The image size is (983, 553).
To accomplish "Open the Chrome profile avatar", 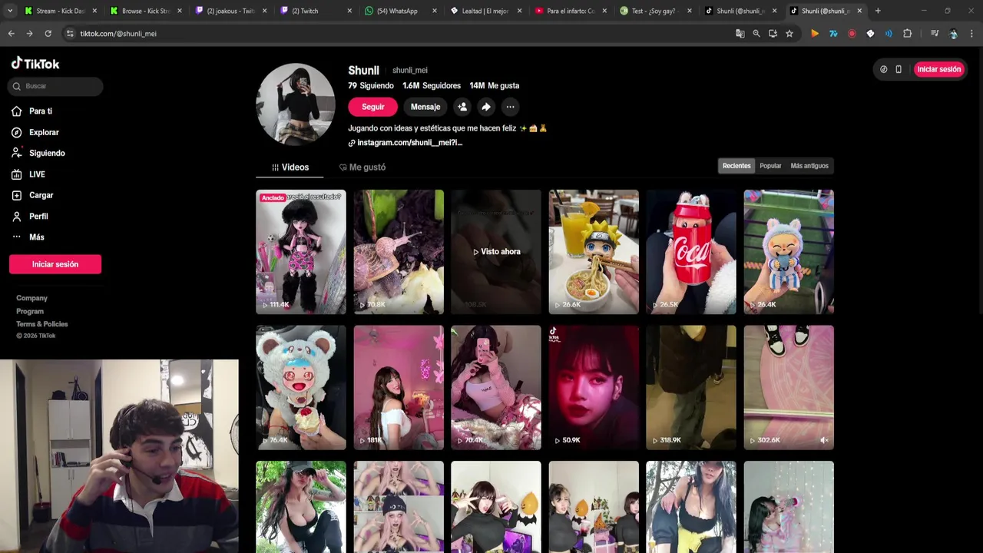I will pos(953,34).
